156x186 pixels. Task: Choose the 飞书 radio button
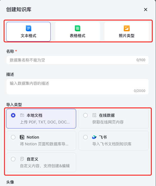85,137
